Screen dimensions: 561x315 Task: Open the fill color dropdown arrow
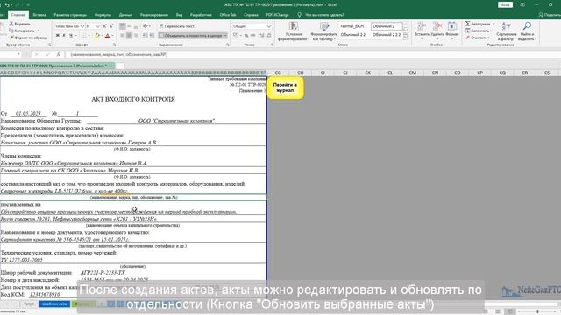pyautogui.click(x=102, y=36)
